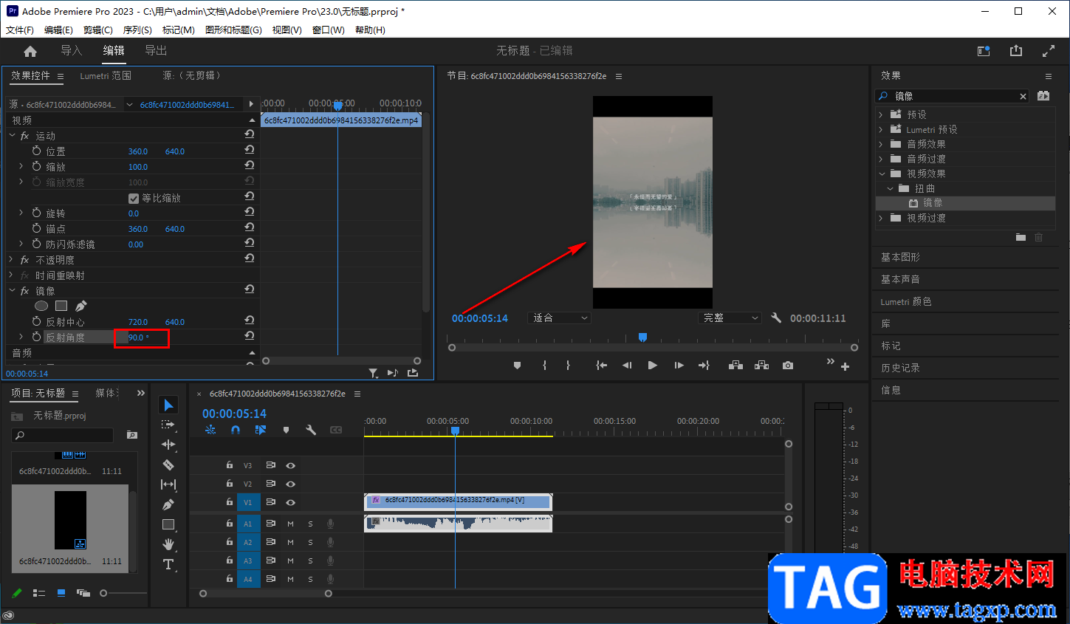Toggle the 等比缩放 checkbox
The width and height of the screenshot is (1070, 624).
point(134,198)
